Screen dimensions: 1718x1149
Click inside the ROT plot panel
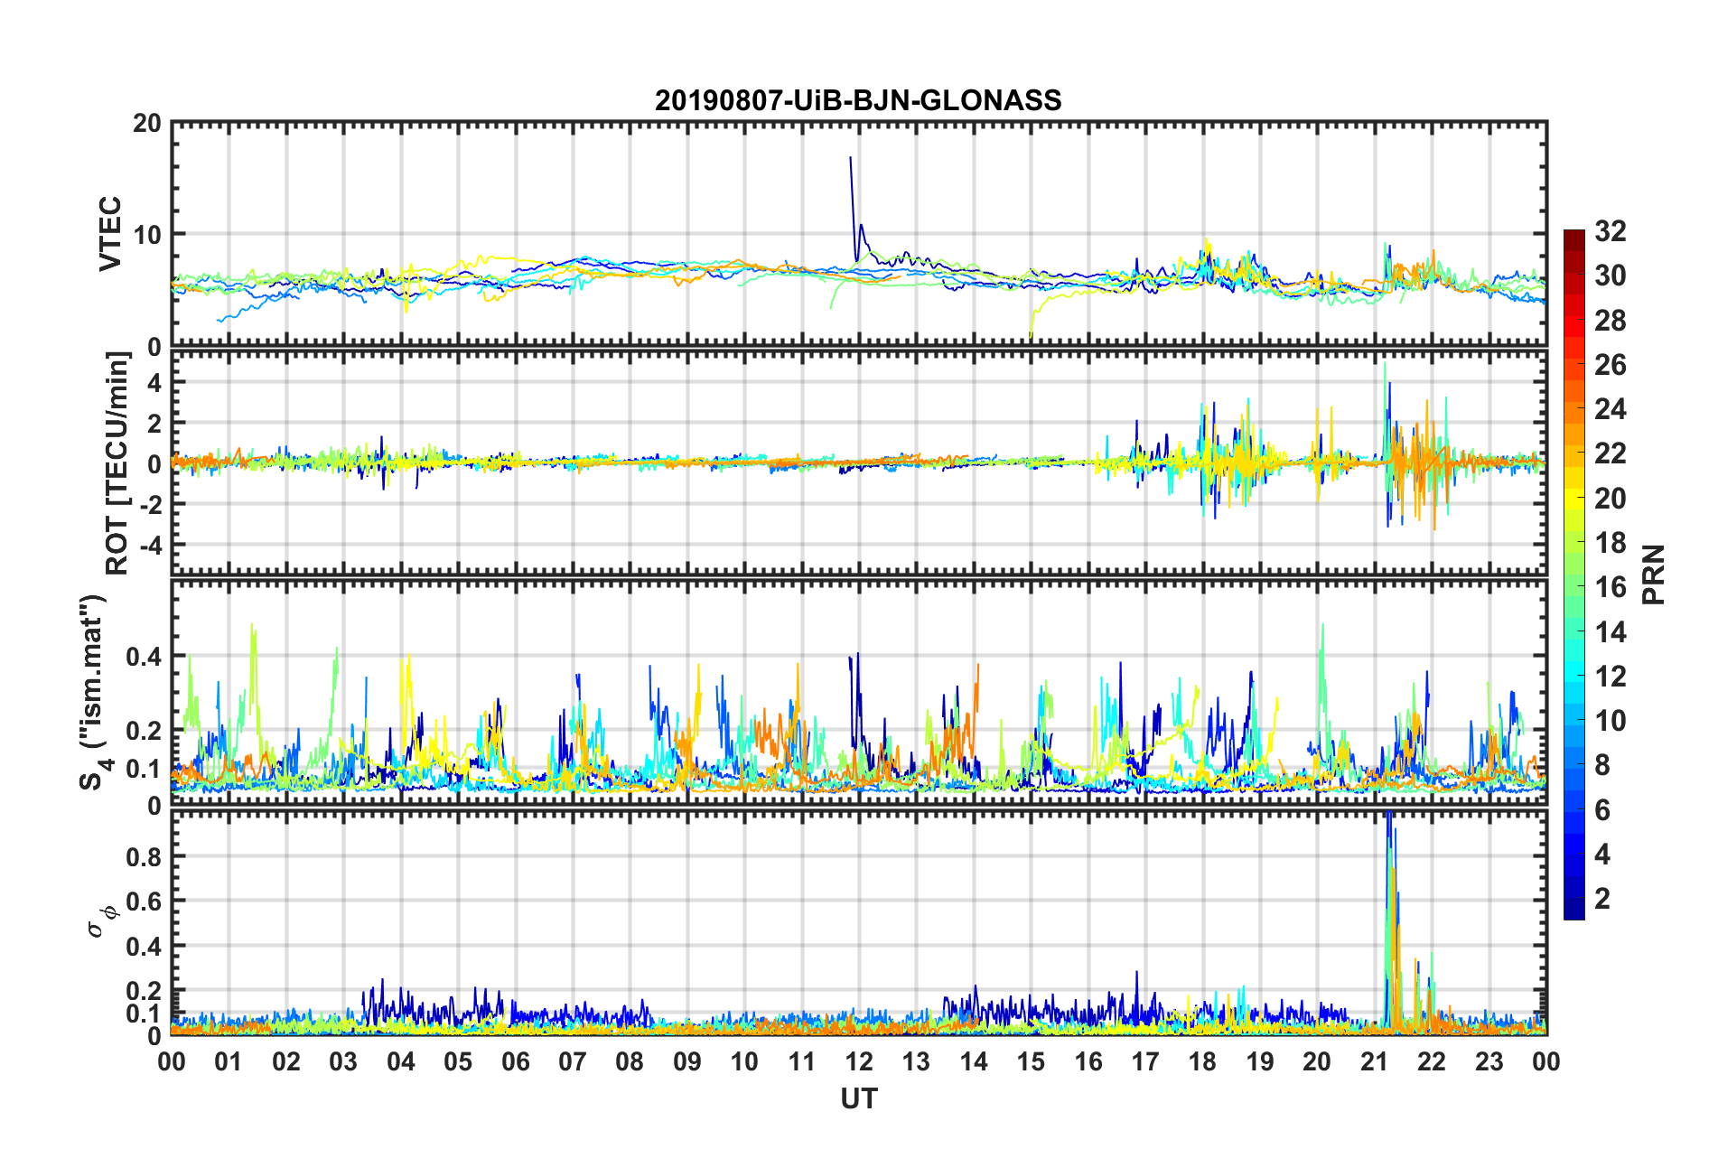(859, 463)
